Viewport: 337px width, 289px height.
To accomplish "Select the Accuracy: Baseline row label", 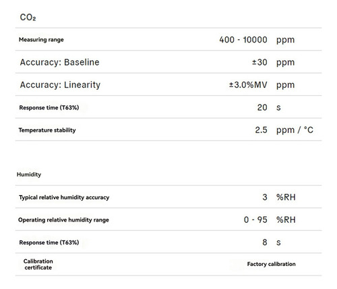I will click(x=59, y=62).
